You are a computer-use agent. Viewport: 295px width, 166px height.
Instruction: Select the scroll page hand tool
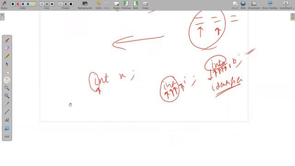pyautogui.click(x=7, y=80)
